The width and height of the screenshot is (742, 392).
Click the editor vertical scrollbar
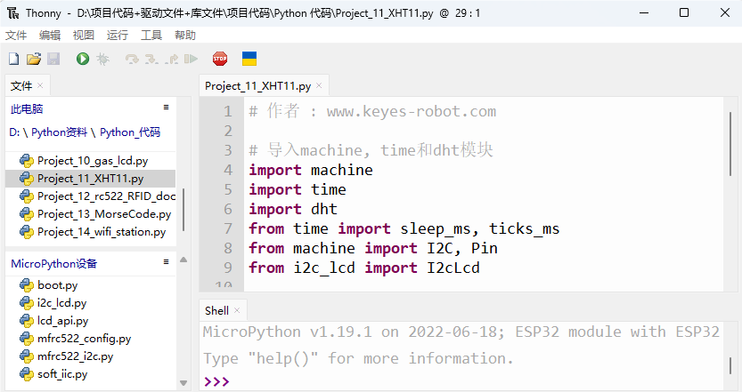pyautogui.click(x=730, y=144)
